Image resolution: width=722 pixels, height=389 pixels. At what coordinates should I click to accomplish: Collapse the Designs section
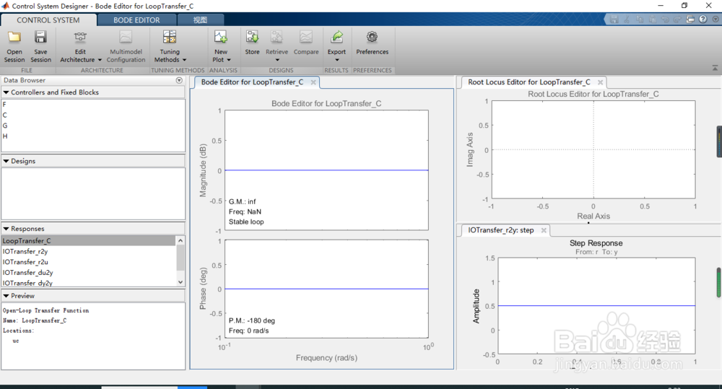[6, 161]
